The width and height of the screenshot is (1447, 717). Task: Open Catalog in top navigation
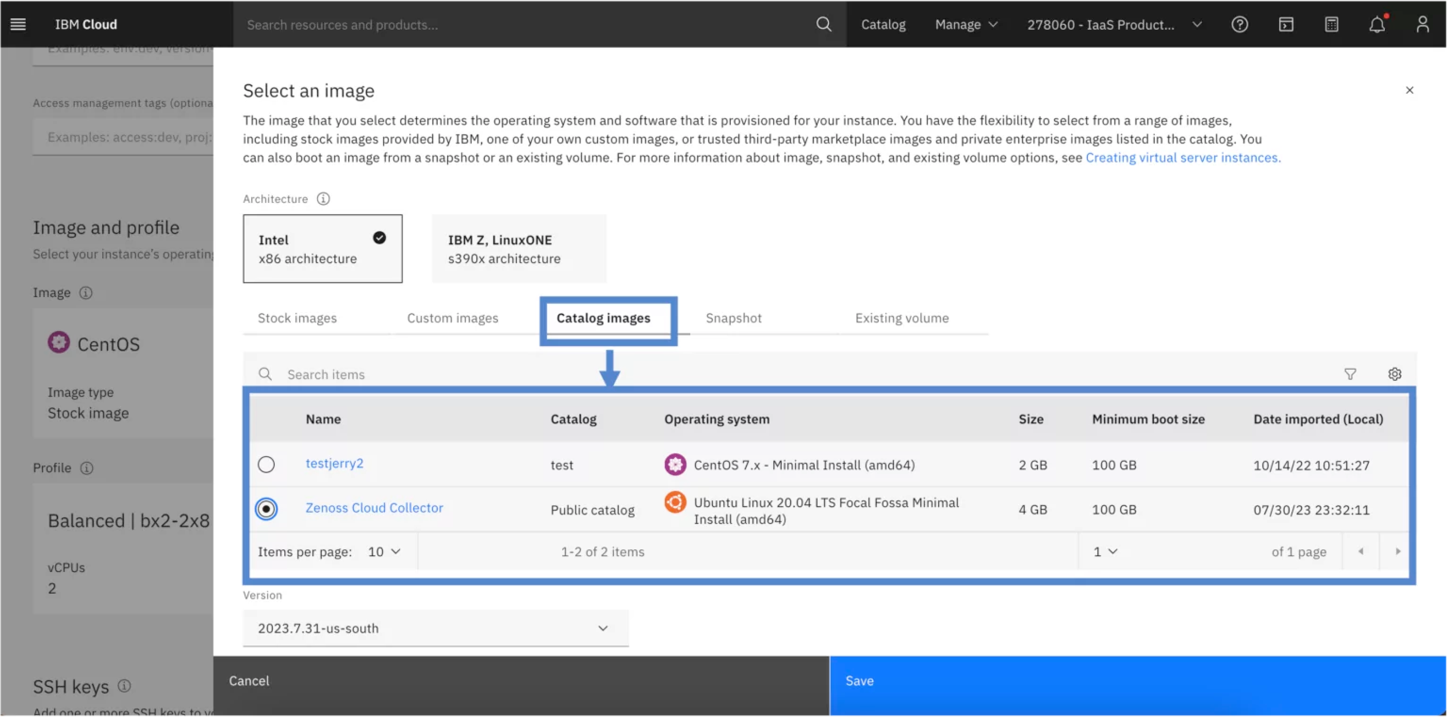[883, 24]
